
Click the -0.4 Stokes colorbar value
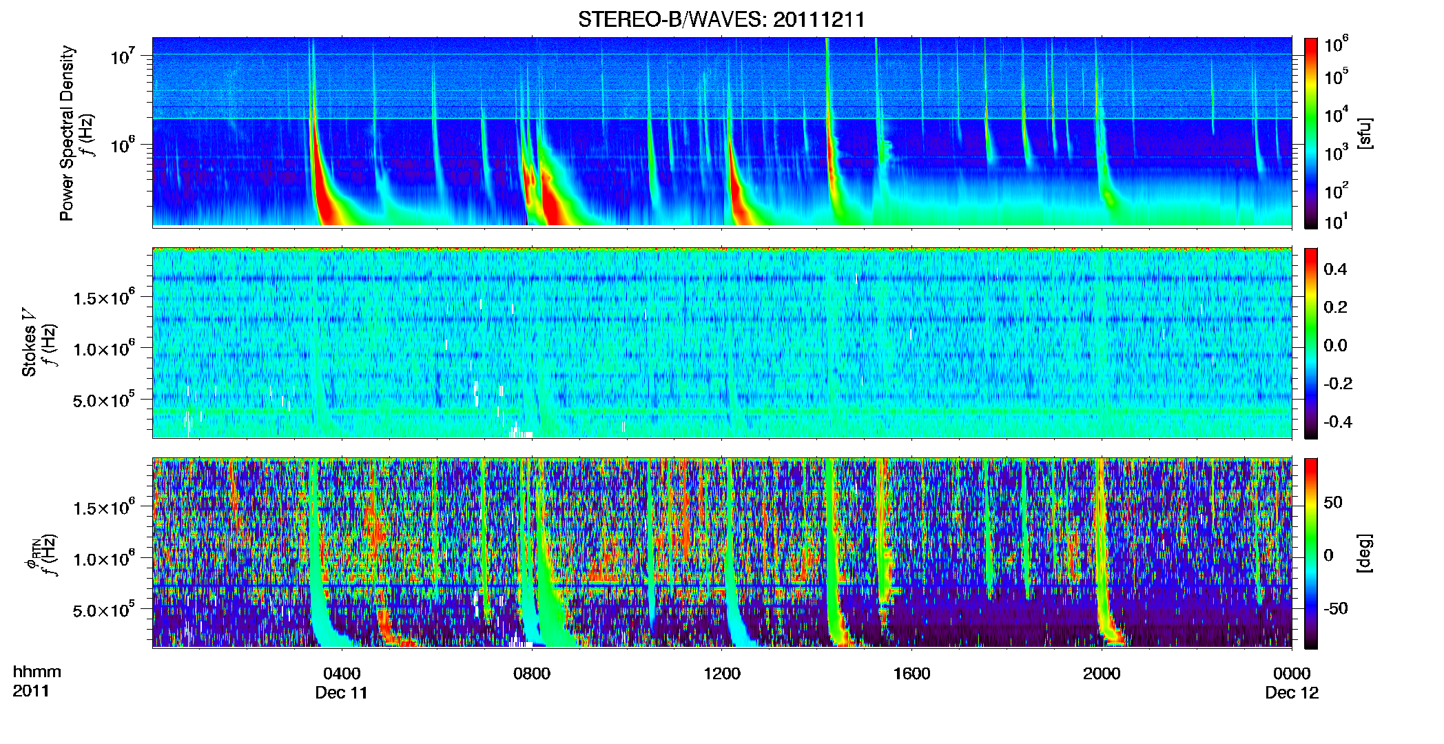1338,422
